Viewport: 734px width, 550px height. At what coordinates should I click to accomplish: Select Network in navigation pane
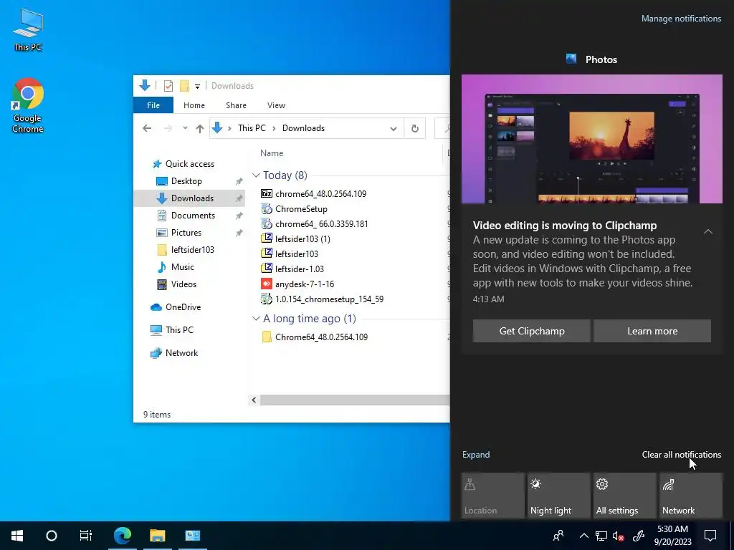[x=181, y=353]
